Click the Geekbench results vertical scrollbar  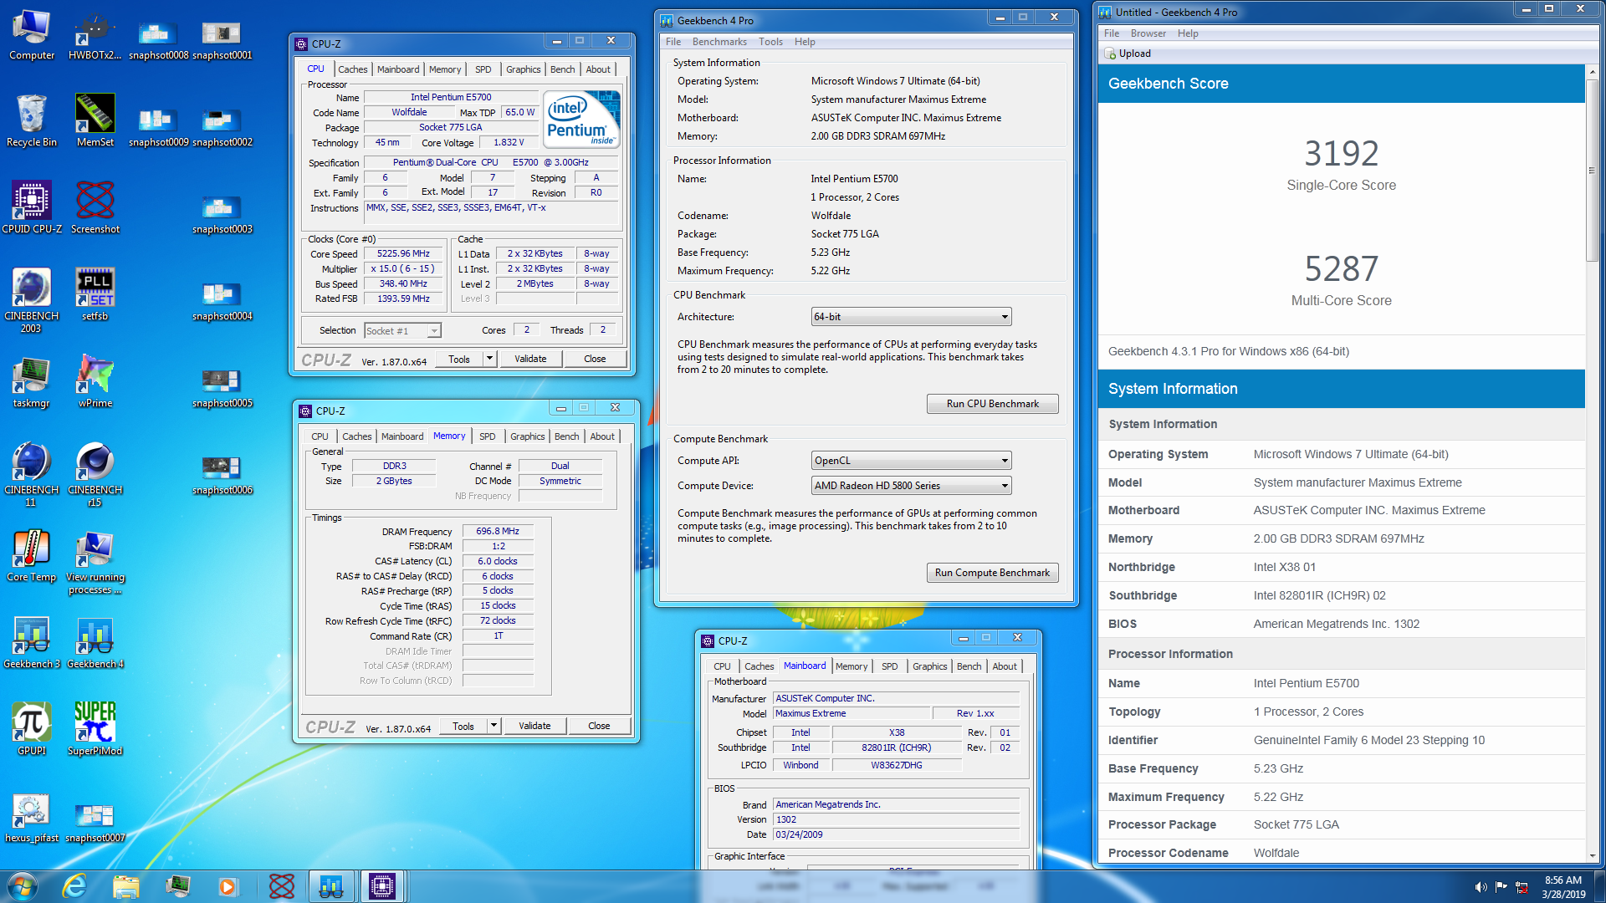(x=1592, y=171)
